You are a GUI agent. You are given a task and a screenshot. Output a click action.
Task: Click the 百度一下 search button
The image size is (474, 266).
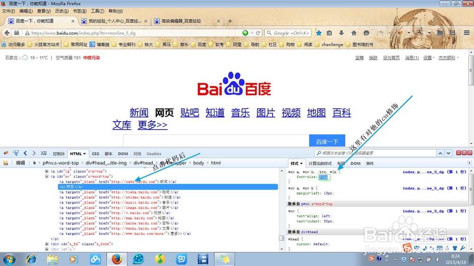pyautogui.click(x=327, y=141)
